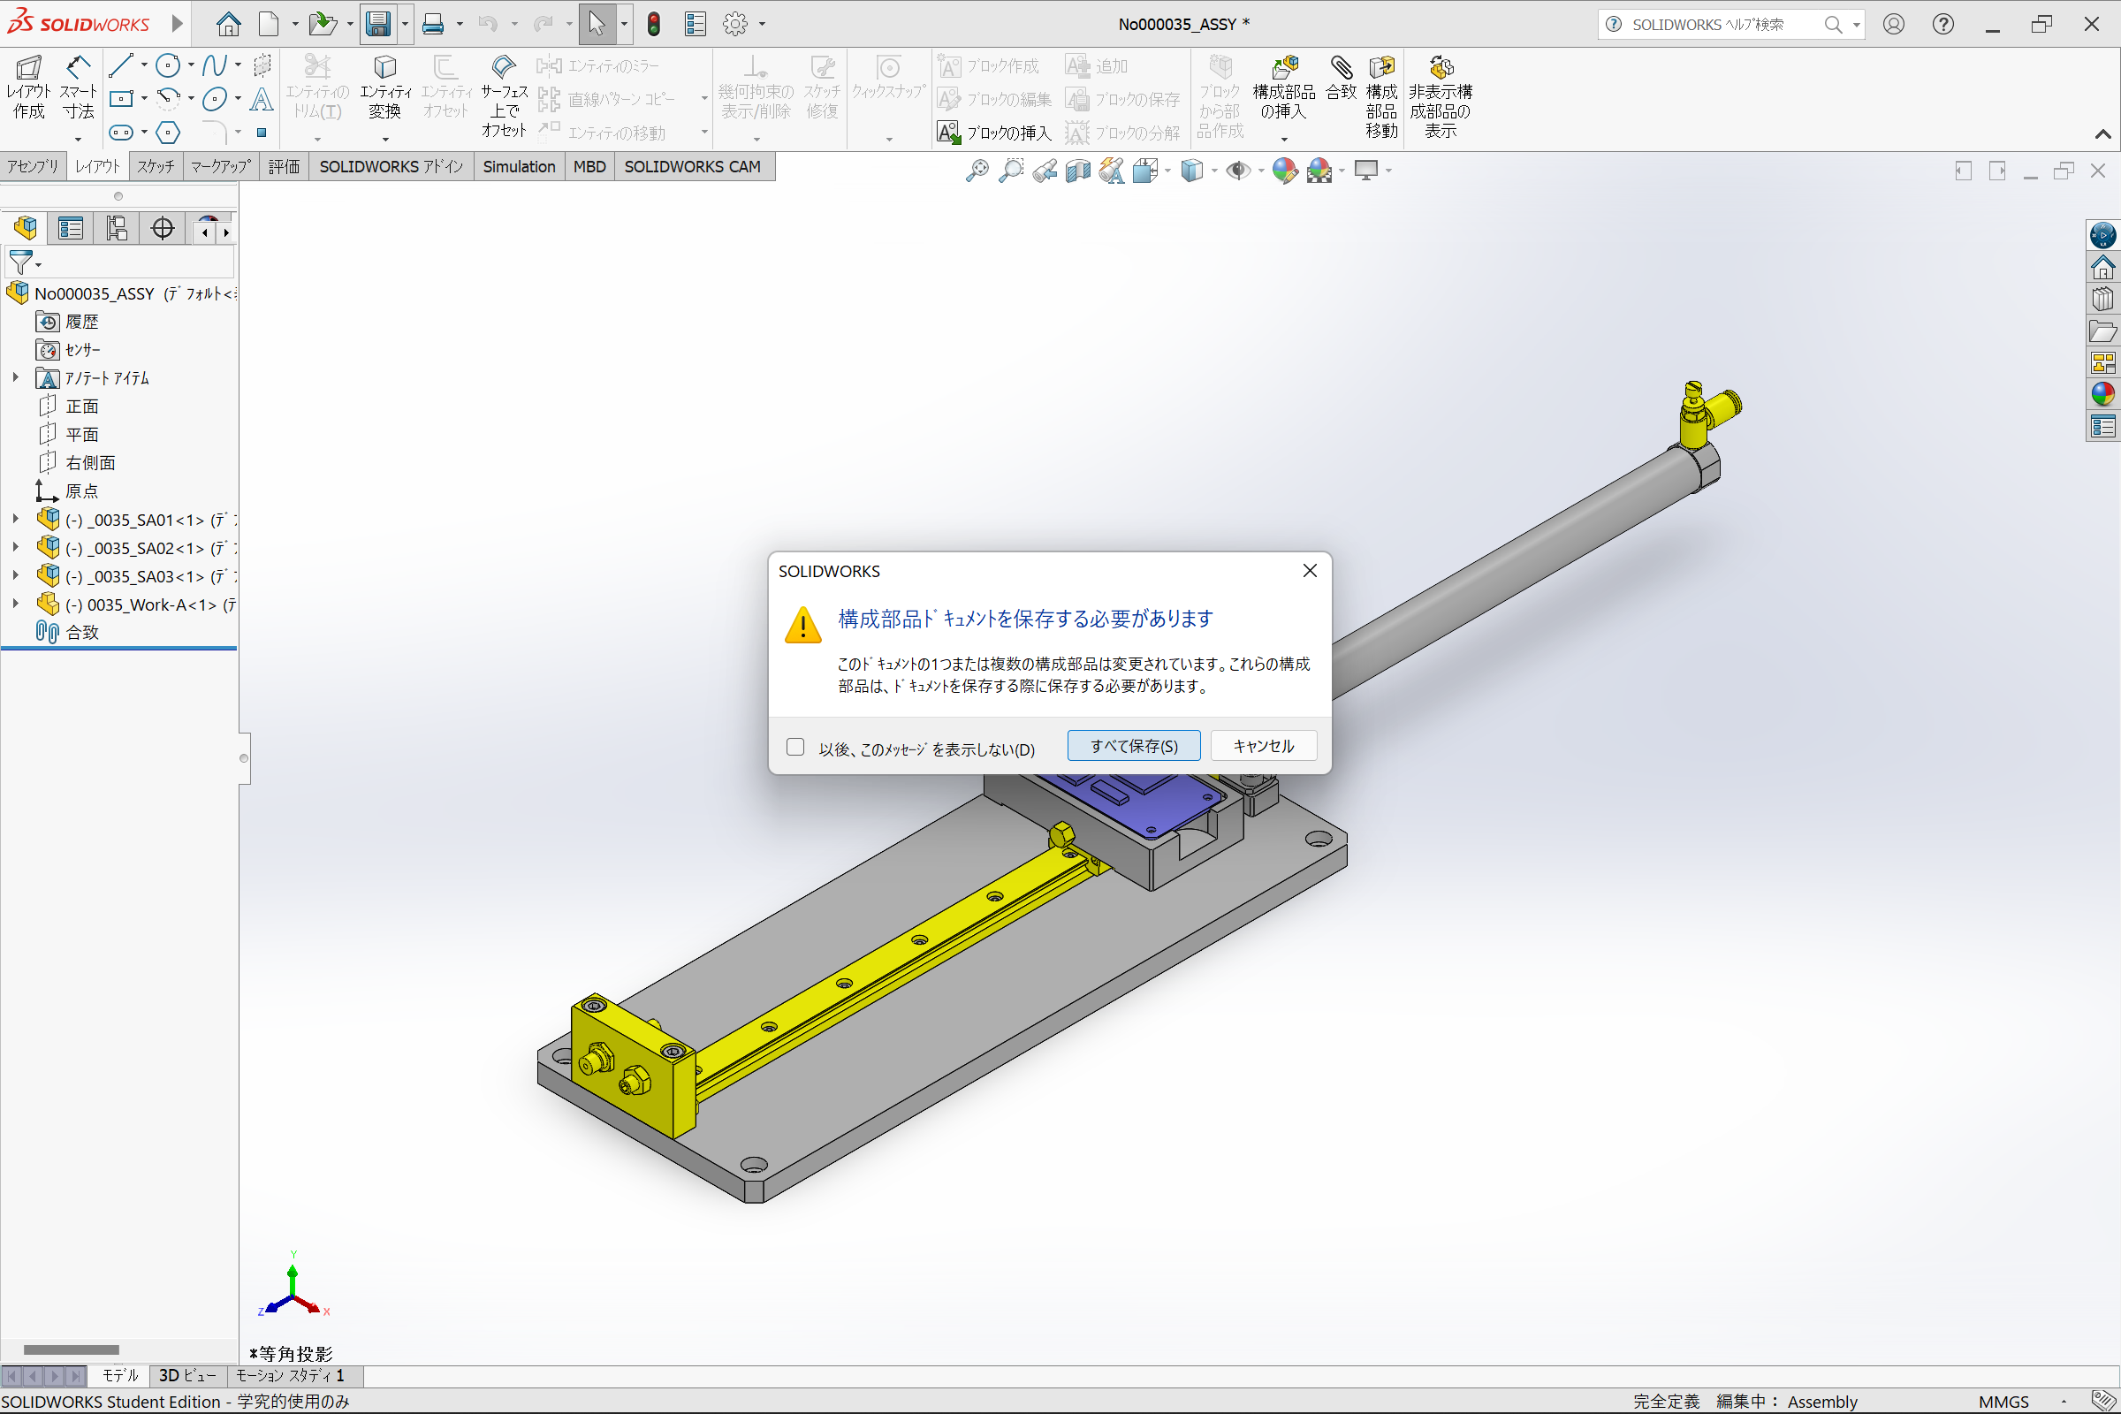Click the user login account icon

coord(1894,25)
